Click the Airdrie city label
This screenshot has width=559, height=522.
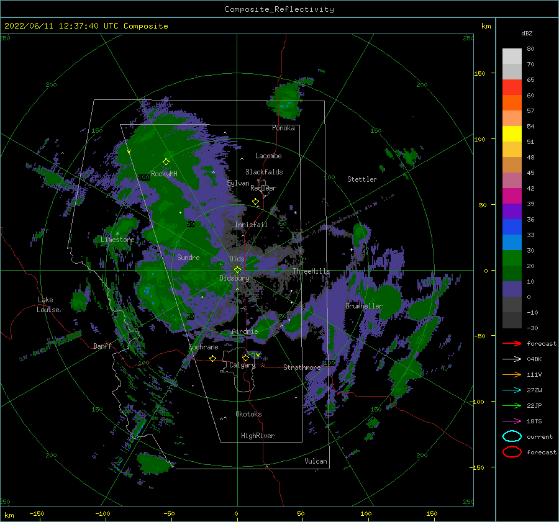coord(245,331)
